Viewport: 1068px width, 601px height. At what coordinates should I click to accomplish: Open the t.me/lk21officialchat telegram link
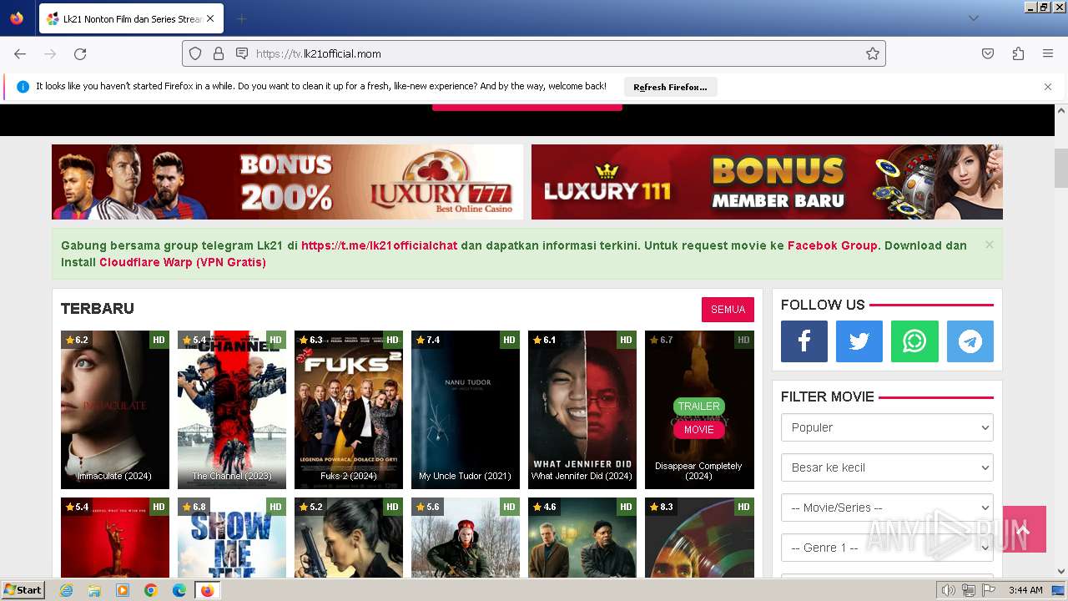click(379, 245)
